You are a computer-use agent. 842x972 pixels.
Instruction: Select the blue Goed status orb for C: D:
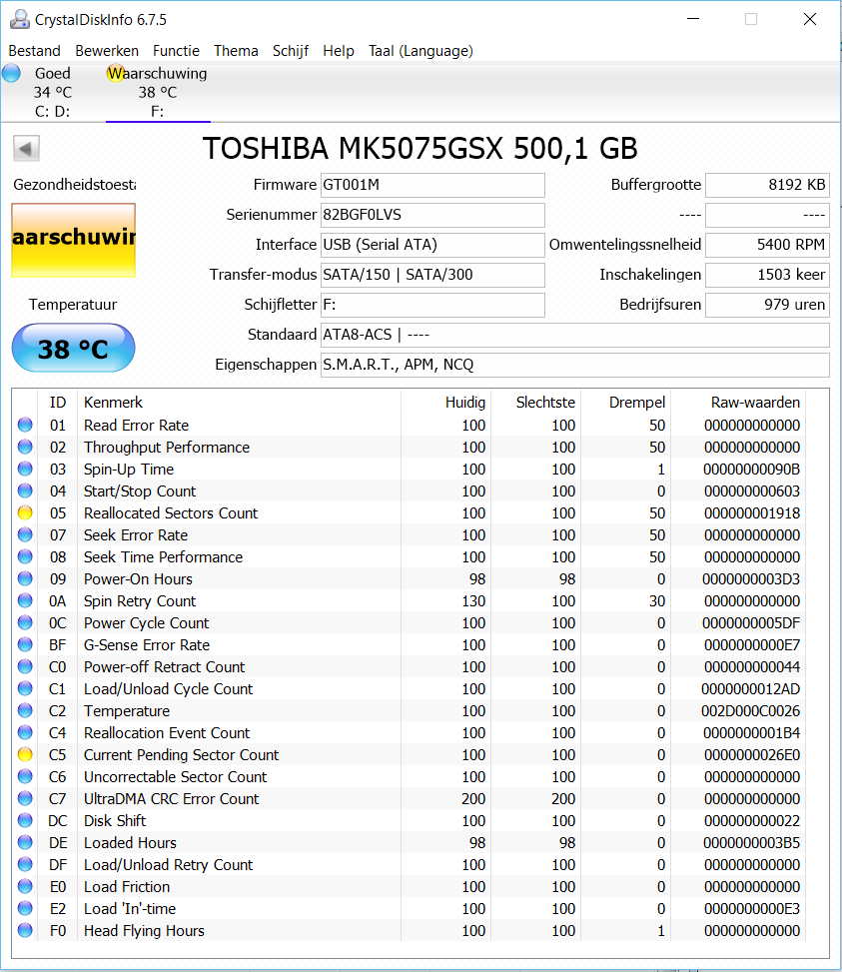[12, 73]
